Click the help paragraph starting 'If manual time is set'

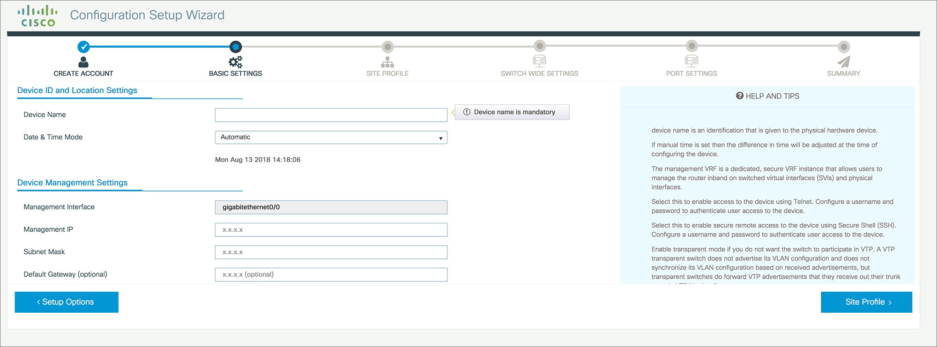point(765,149)
